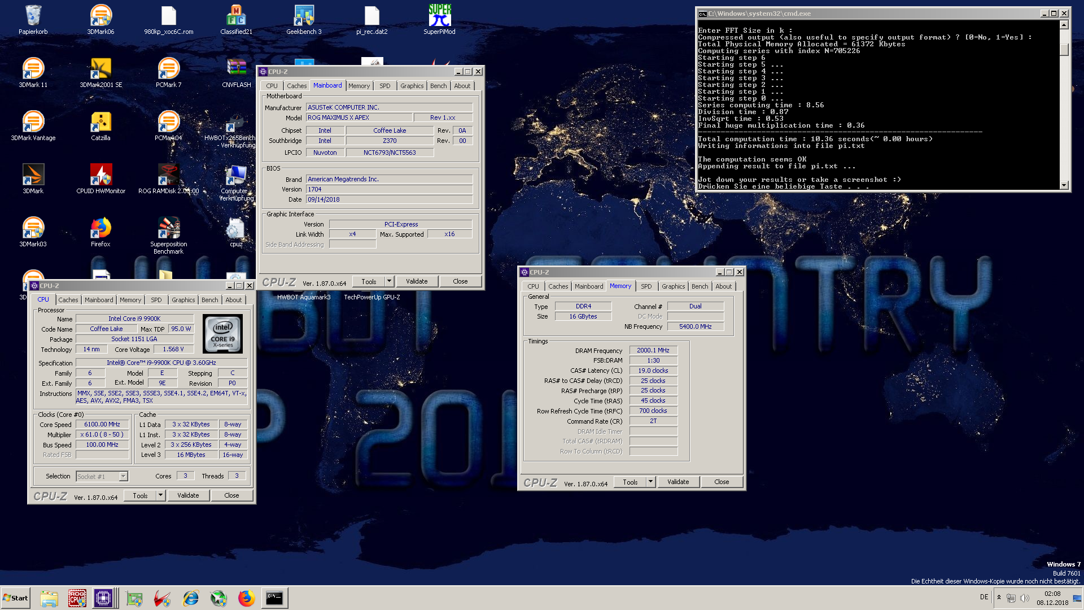
Task: Select the BIOS Version 1704 field
Action: [389, 189]
